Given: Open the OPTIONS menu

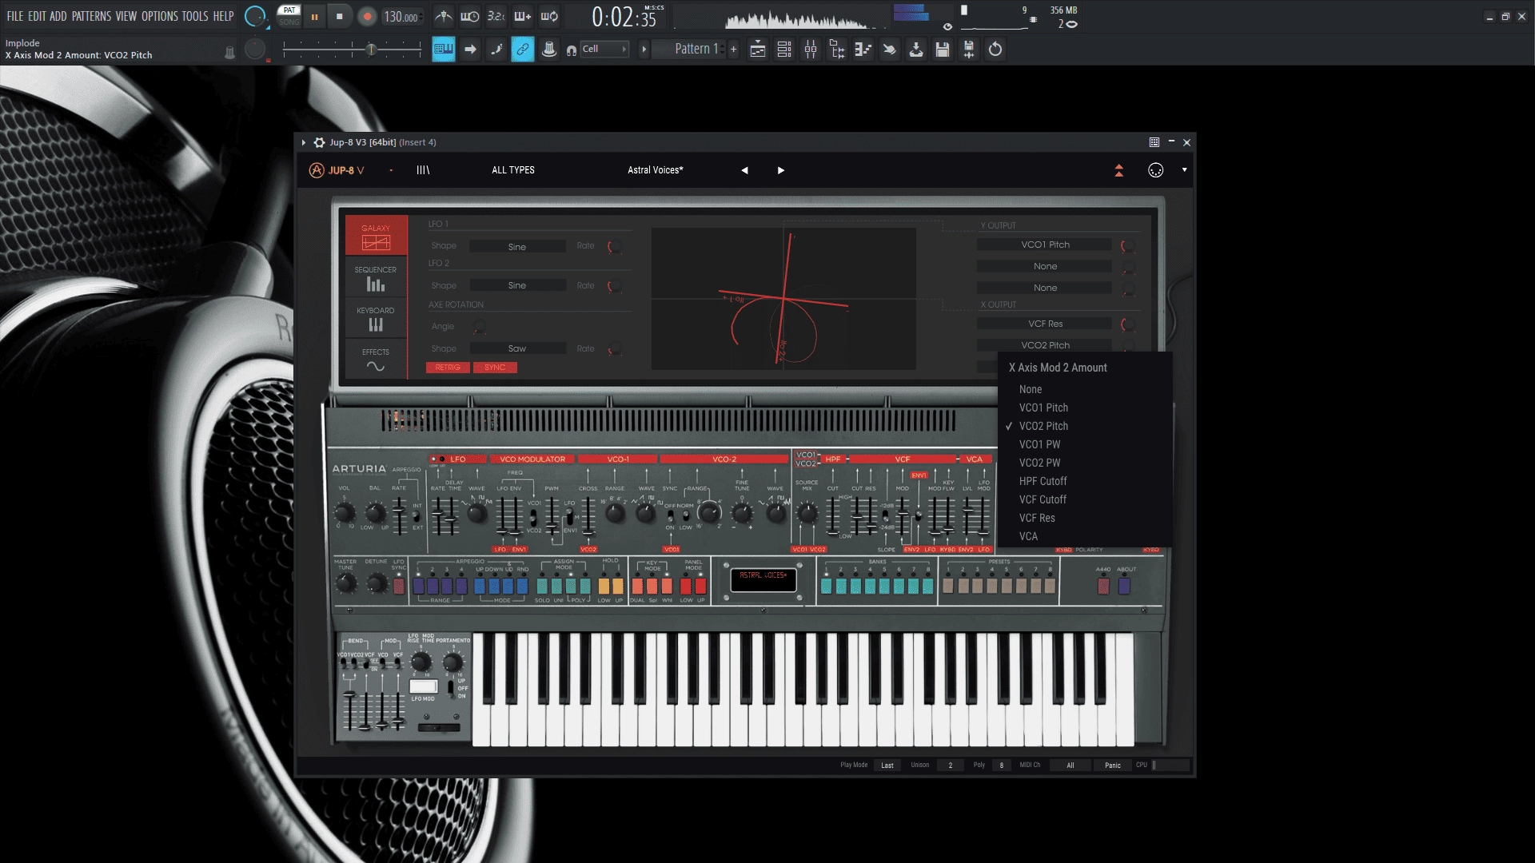Looking at the screenshot, I should click(x=160, y=16).
